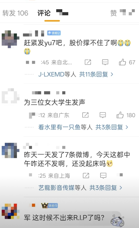The width and height of the screenshot is (139, 228).
Task: Share the comment posted from 上海
Action: pyautogui.click(x=86, y=176)
